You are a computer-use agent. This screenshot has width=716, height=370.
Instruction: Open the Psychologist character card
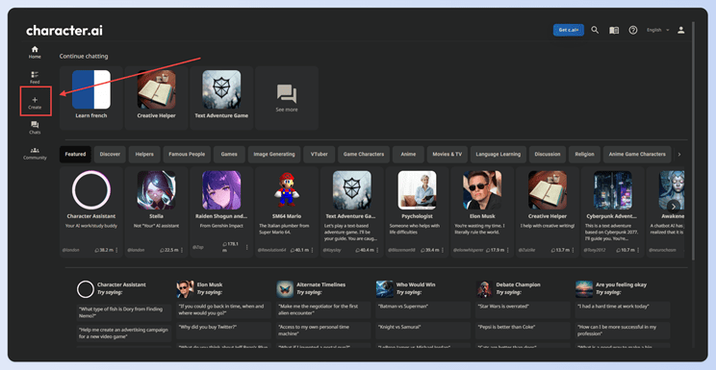coord(417,212)
